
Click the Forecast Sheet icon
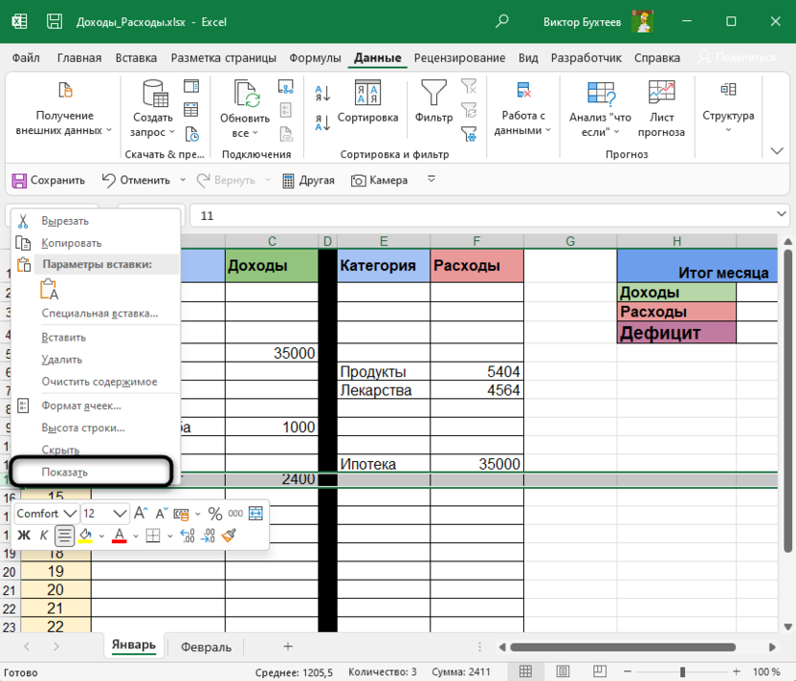click(661, 93)
